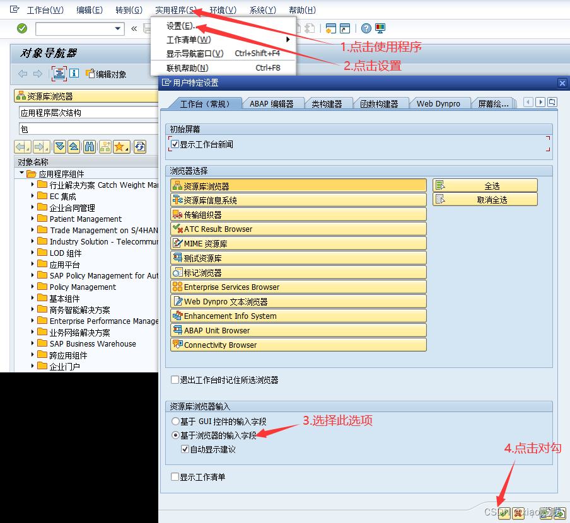Click the generate shortcut toolbar icon
Viewport: 570px width, 523px height.
tap(345, 28)
